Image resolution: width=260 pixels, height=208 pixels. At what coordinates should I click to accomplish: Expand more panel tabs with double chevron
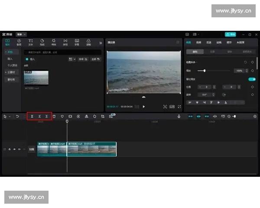tap(101, 42)
